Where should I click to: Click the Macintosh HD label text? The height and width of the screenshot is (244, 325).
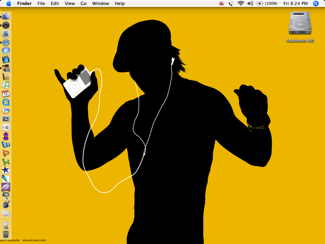pyautogui.click(x=300, y=41)
